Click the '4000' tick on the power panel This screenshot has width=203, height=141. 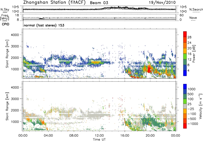(15, 35)
